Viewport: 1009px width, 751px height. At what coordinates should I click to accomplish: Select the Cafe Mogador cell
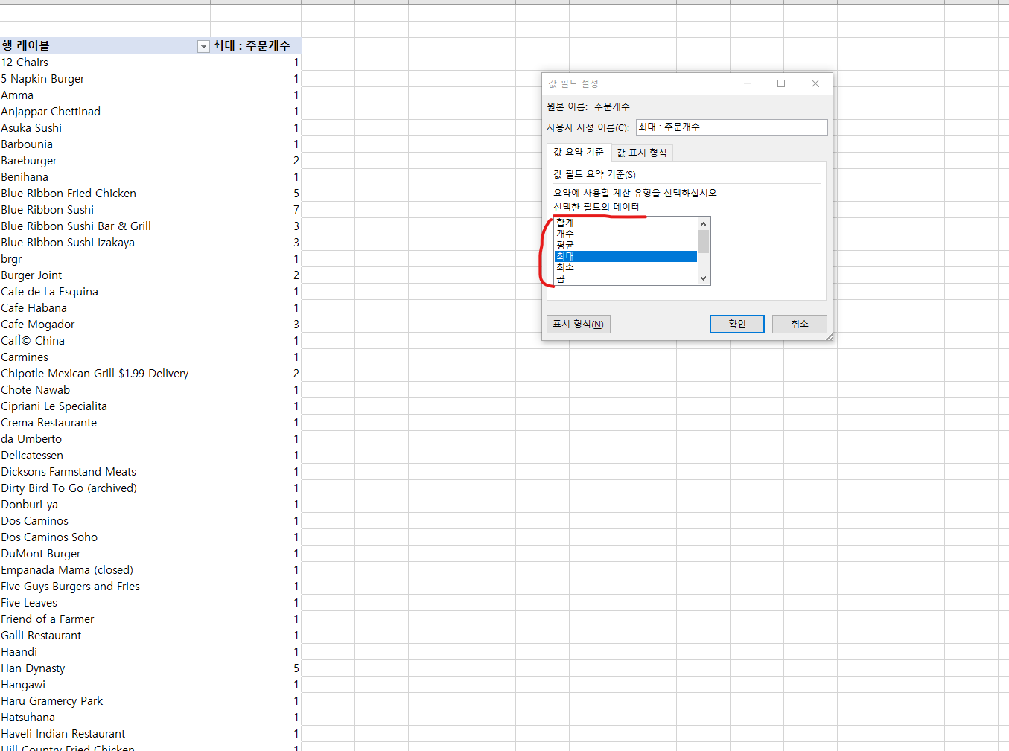[105, 325]
